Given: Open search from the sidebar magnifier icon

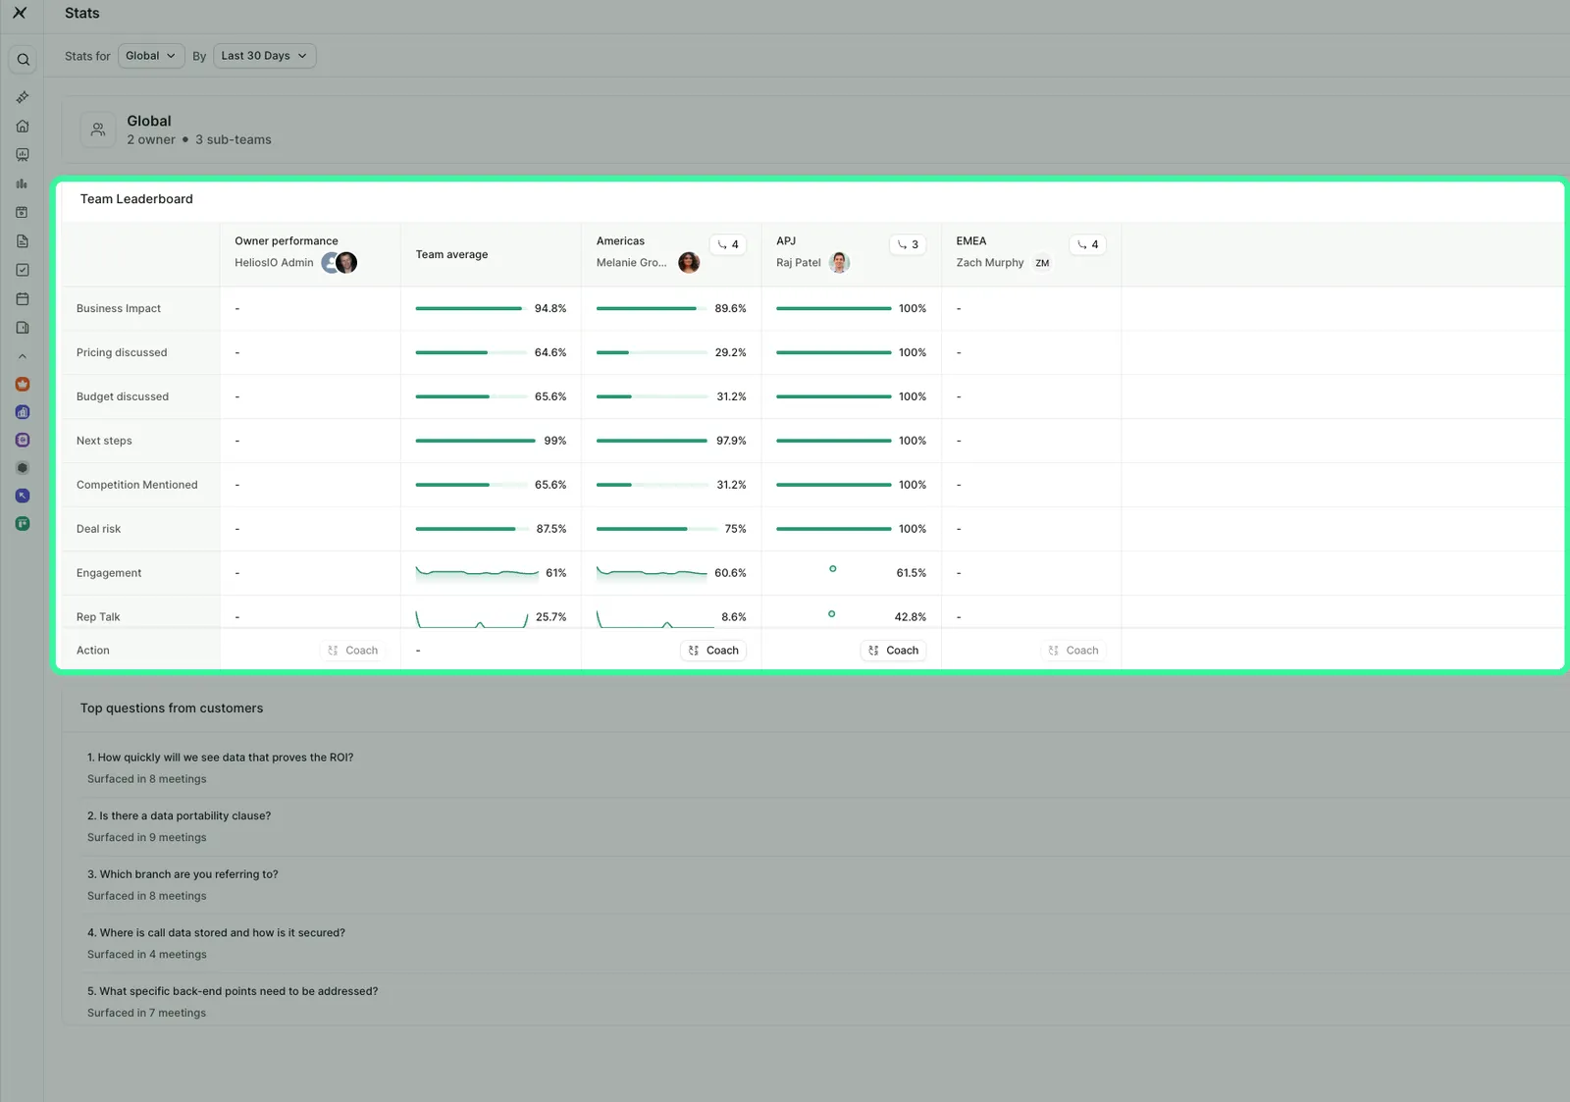Looking at the screenshot, I should click(x=23, y=60).
